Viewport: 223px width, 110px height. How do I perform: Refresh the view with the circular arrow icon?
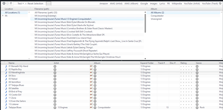11,3
